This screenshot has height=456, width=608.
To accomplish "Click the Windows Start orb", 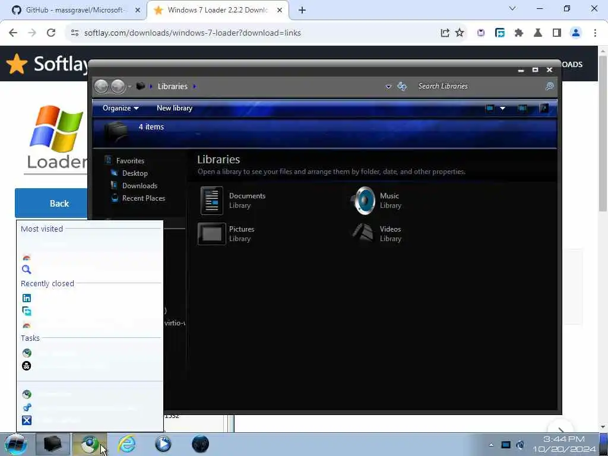I will point(16,444).
